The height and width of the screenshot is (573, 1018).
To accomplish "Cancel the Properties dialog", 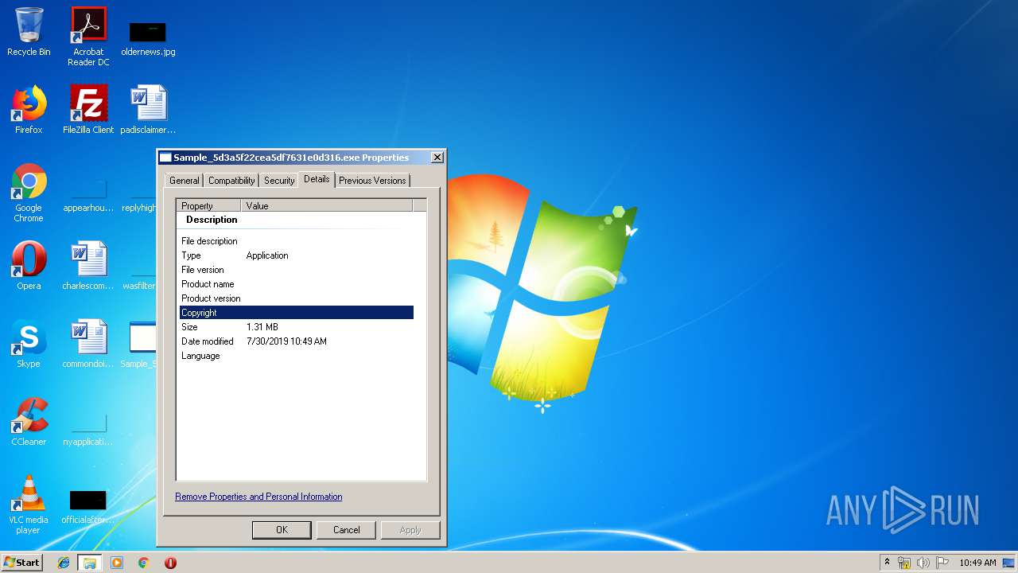I will (x=346, y=530).
